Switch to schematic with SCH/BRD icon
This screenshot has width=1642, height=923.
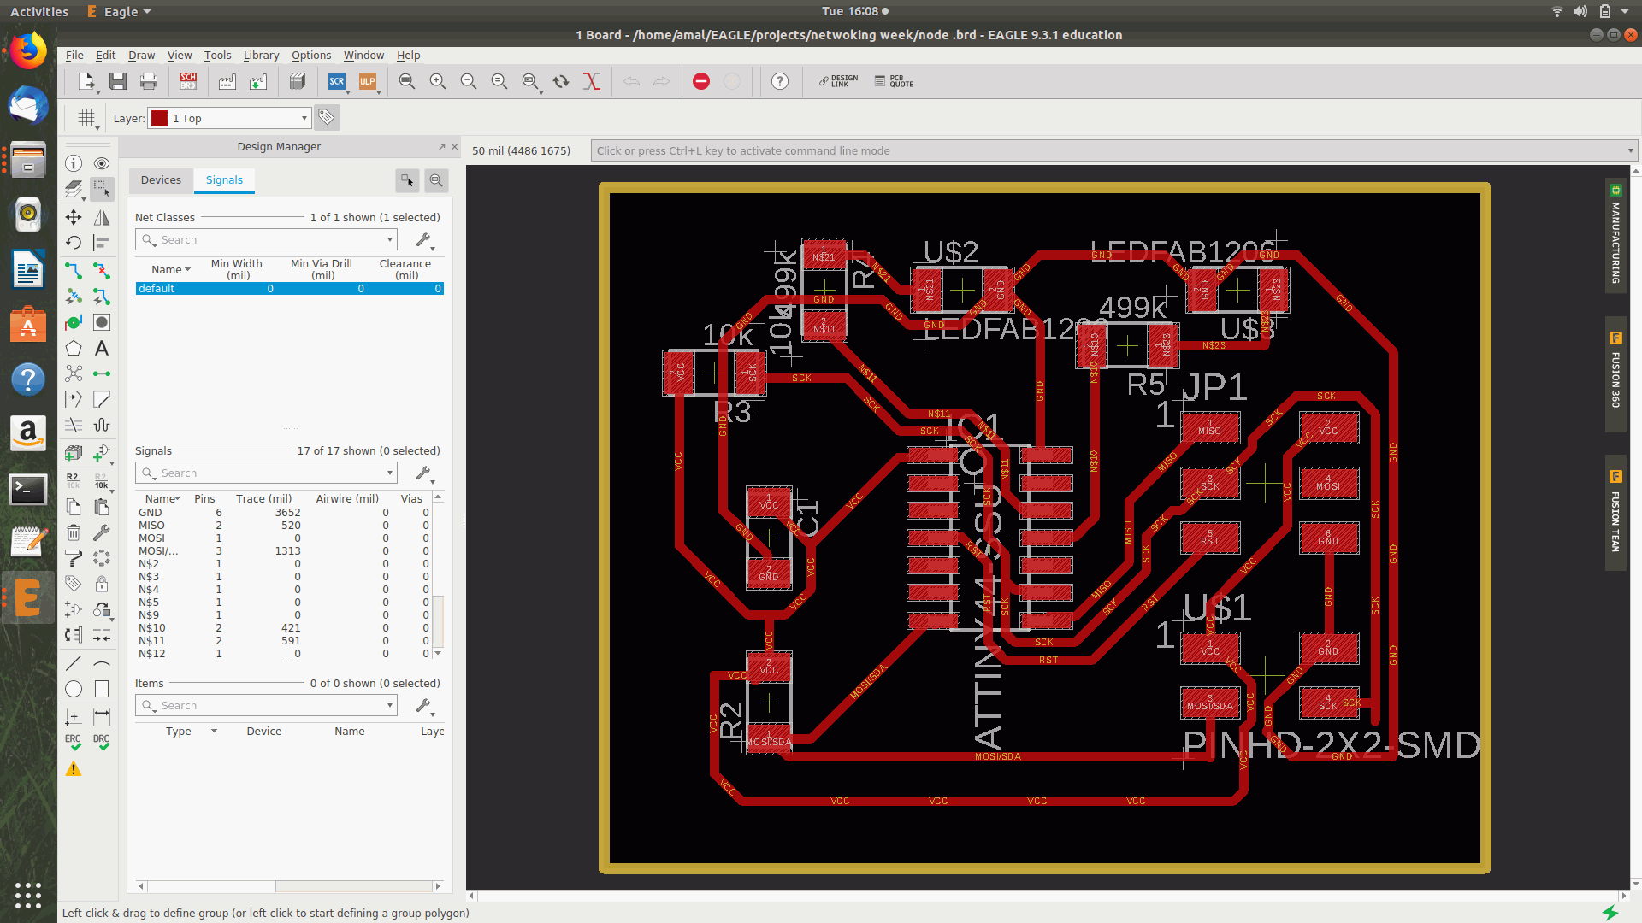188,81
